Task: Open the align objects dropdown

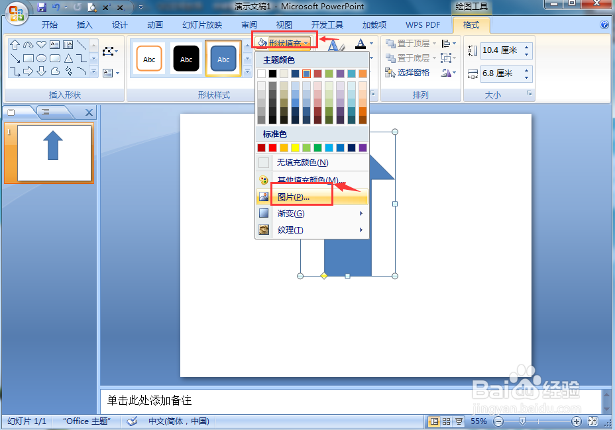Action: [449, 43]
